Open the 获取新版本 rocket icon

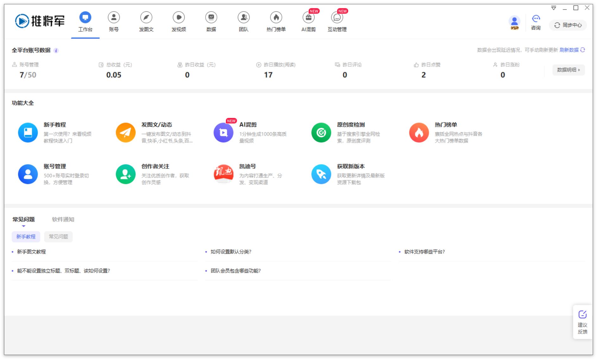coord(321,174)
